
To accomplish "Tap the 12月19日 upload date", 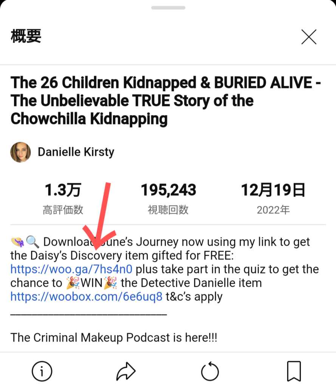I will pos(273,190).
